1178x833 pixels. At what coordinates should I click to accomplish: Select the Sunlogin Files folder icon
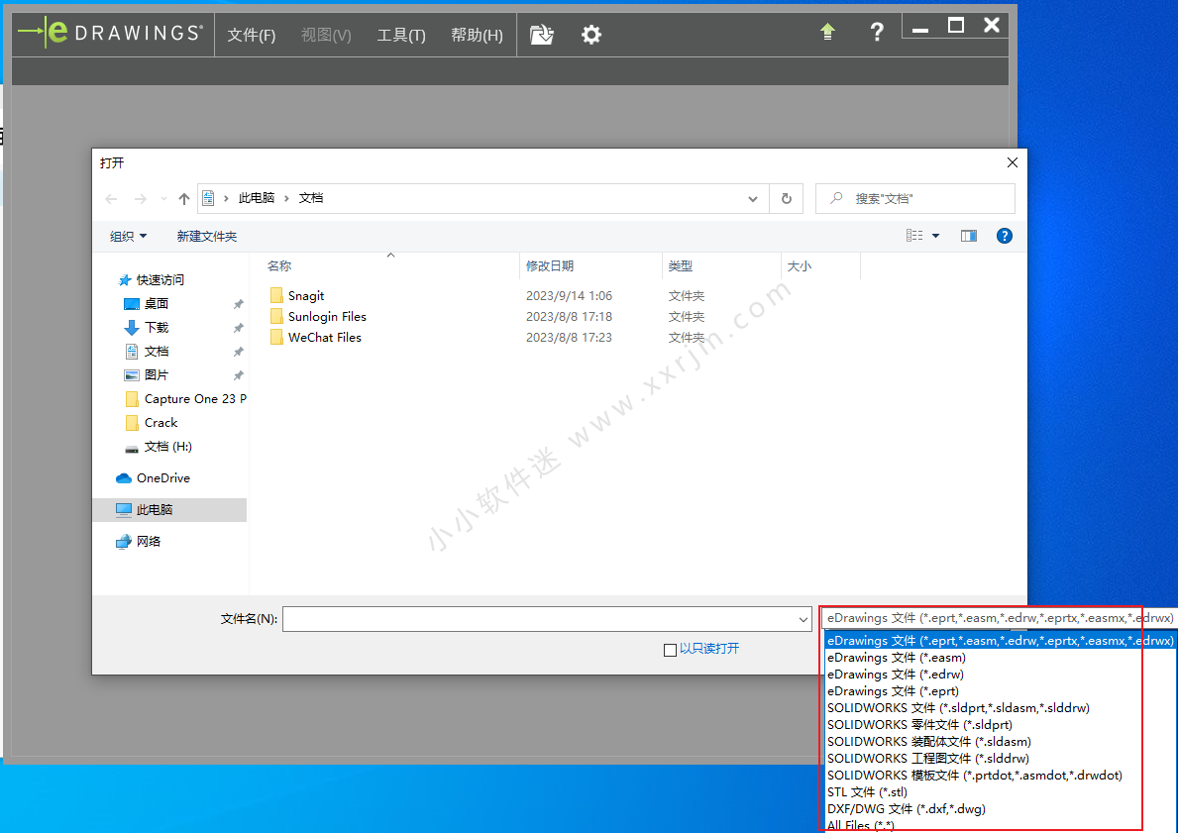276,316
